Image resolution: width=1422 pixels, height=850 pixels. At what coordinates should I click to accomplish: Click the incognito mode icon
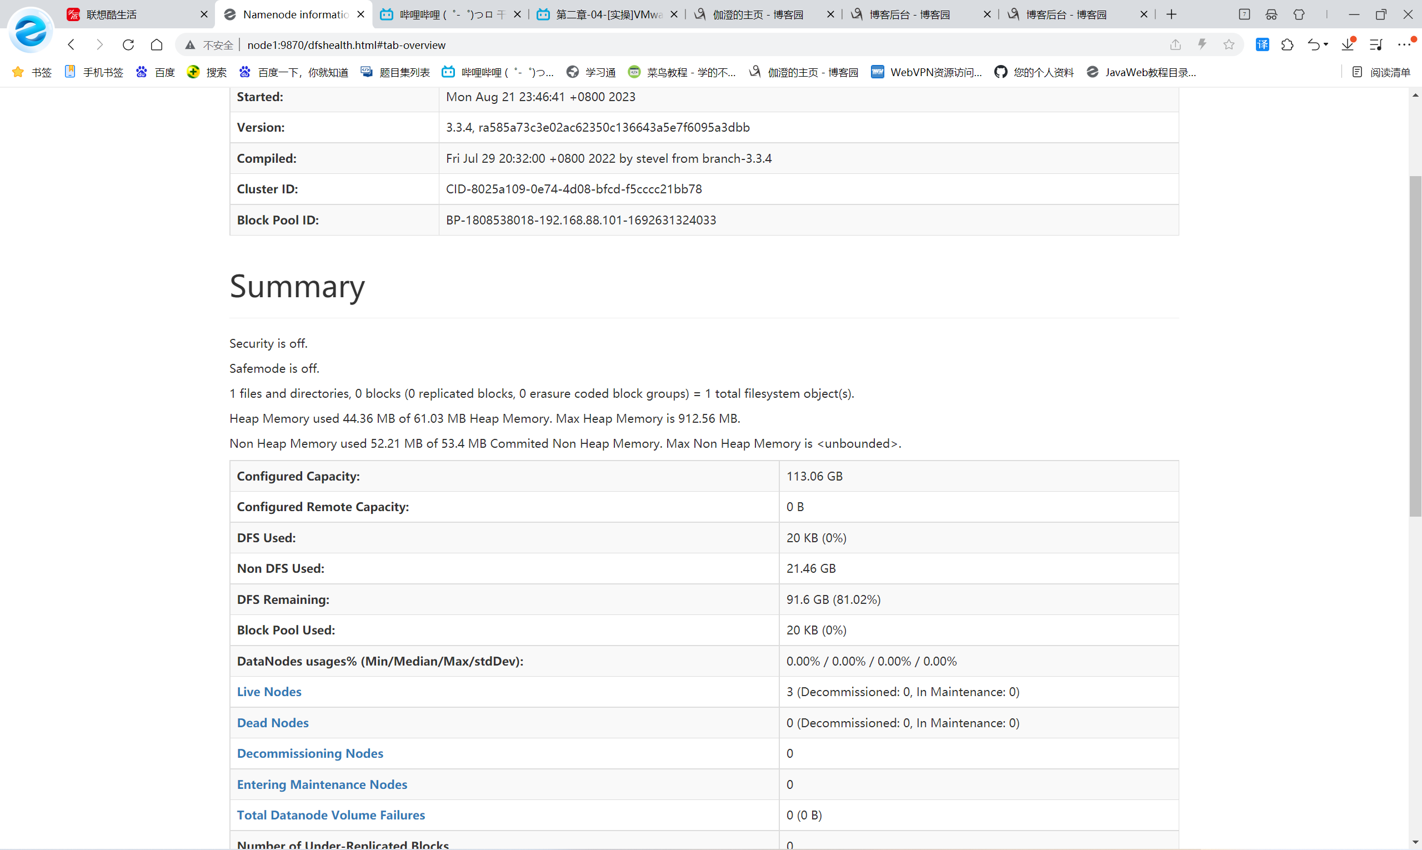coord(1271,14)
